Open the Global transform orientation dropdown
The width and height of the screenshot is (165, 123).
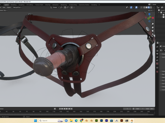(x=55, y=8)
